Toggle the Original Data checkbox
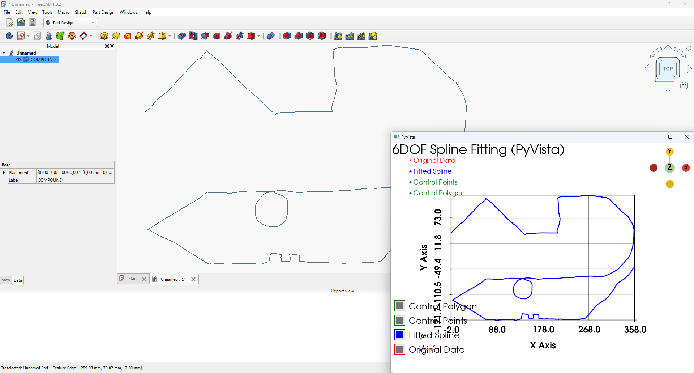Image resolution: width=694 pixels, height=373 pixels. coord(400,349)
